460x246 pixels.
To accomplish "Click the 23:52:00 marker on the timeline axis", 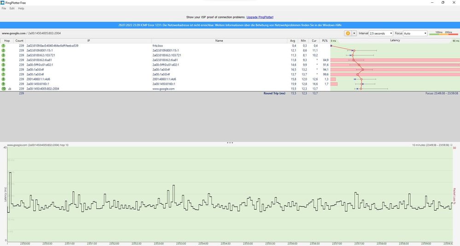I will click(114, 243).
